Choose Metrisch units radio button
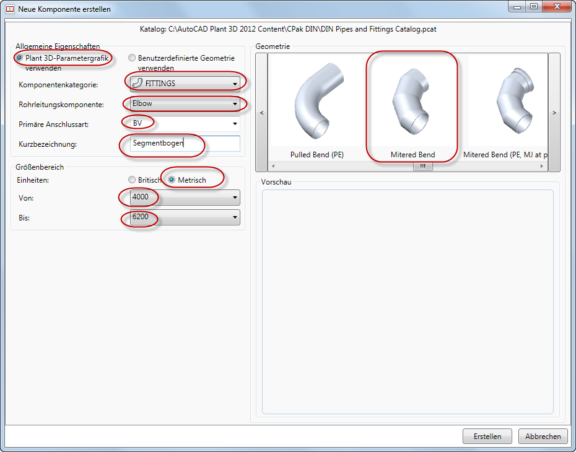Viewport: 576px width, 452px height. click(x=172, y=180)
